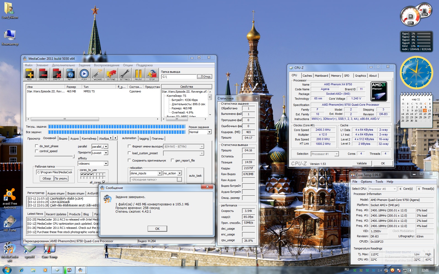
Task: Open the INFO toolbar icon
Action: 70,75
